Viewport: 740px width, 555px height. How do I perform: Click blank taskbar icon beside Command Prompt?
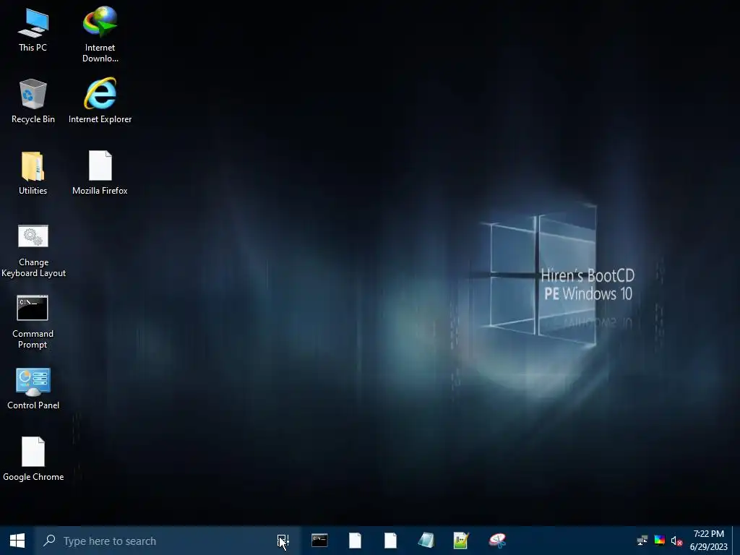pos(355,541)
